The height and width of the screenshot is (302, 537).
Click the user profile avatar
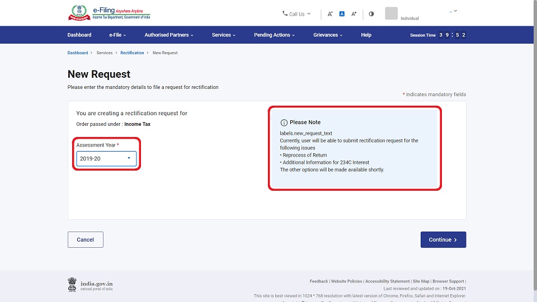(391, 13)
